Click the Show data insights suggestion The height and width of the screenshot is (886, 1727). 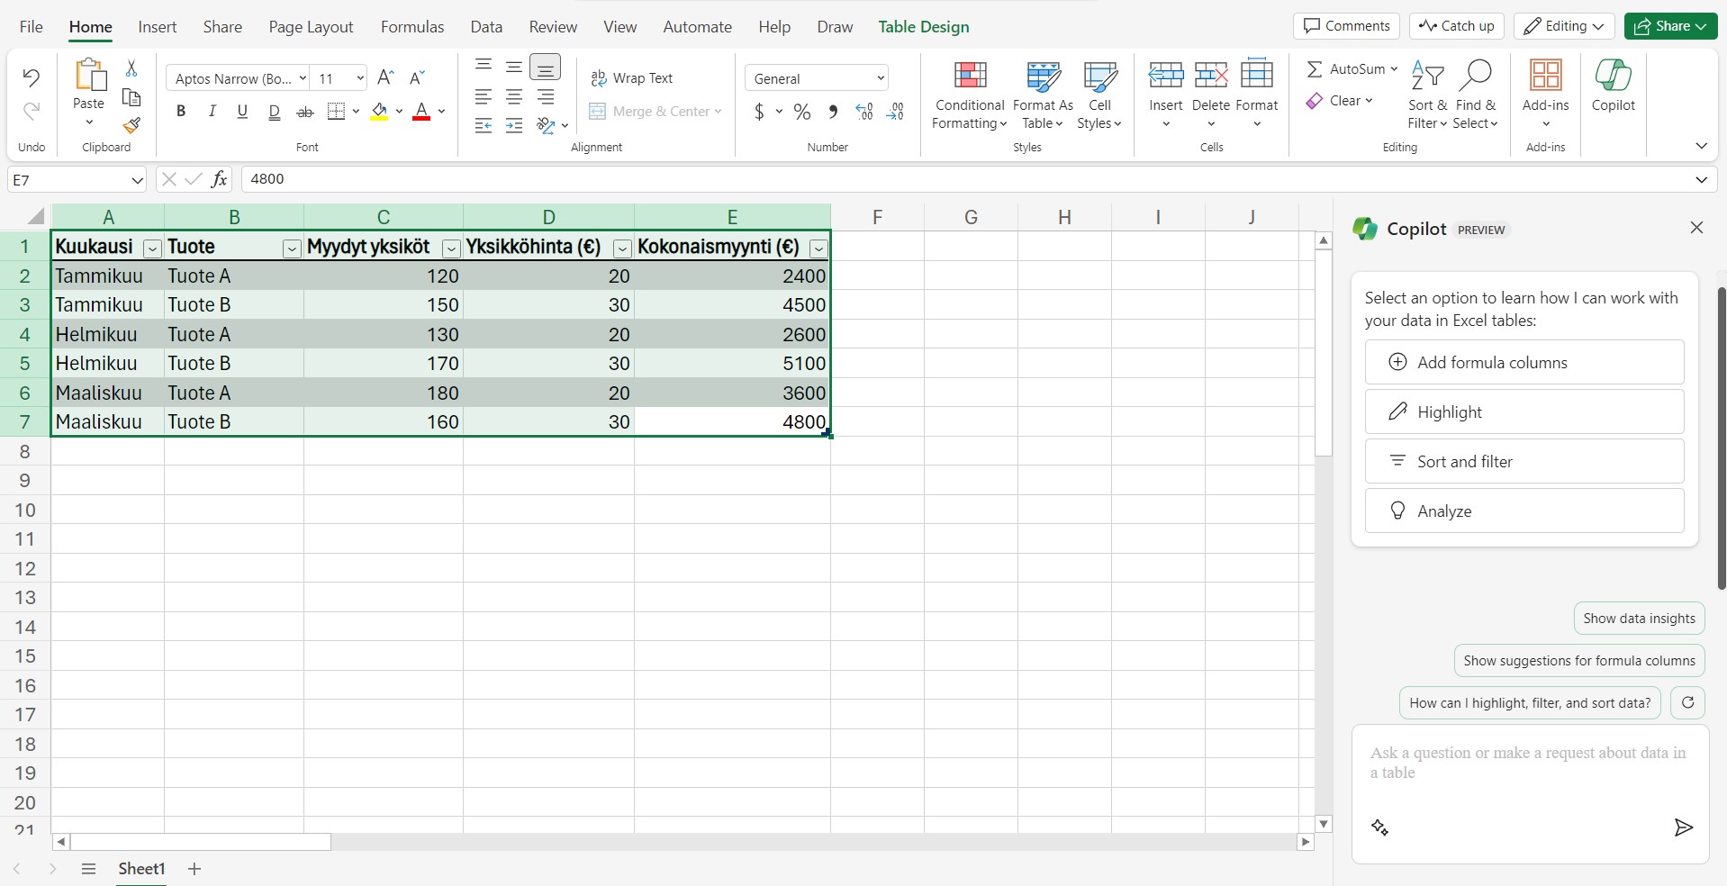pyautogui.click(x=1638, y=619)
